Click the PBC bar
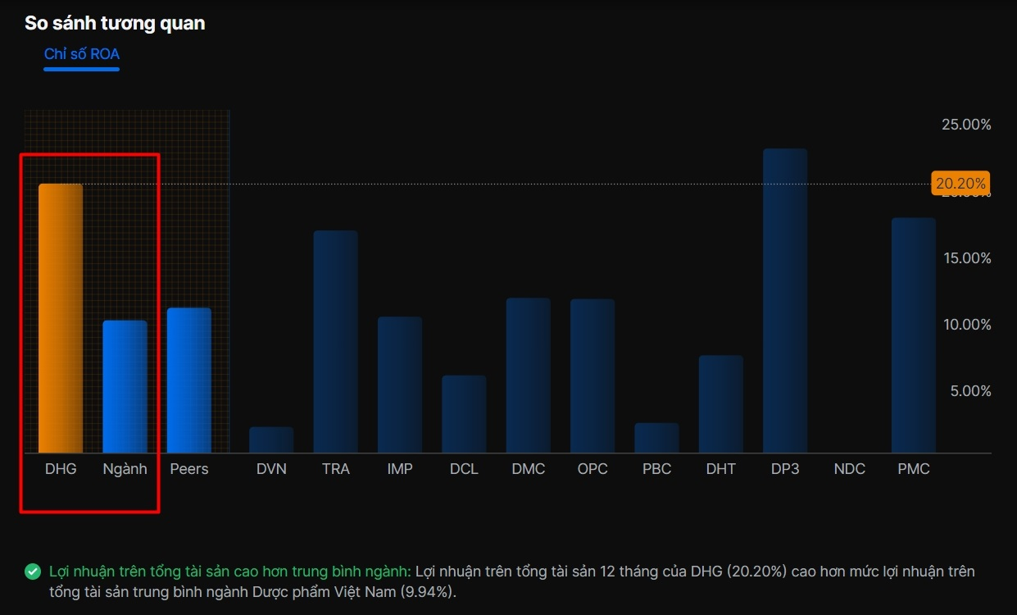 [x=656, y=438]
